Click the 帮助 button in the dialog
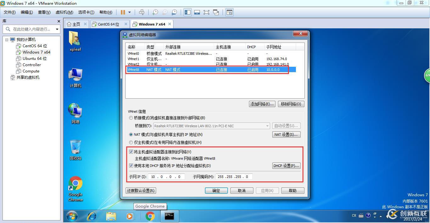The width and height of the screenshot is (430, 223). pyautogui.click(x=293, y=191)
